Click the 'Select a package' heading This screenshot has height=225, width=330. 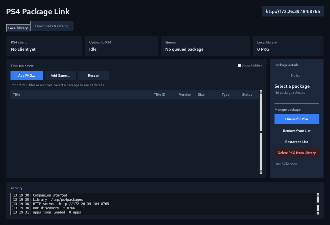[x=292, y=86]
